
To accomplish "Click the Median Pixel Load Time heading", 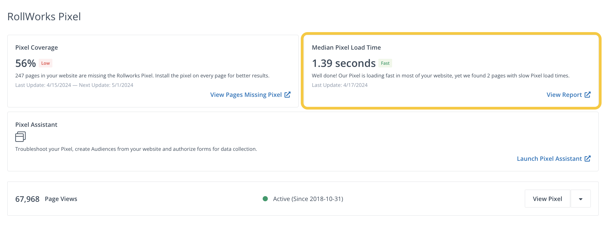I will coord(346,47).
